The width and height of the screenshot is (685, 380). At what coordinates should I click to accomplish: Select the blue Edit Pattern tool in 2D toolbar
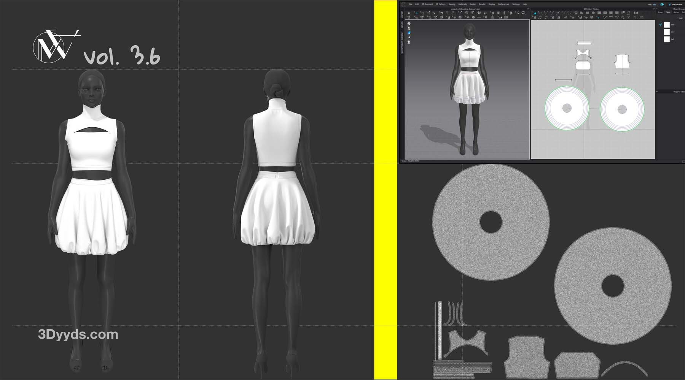535,13
